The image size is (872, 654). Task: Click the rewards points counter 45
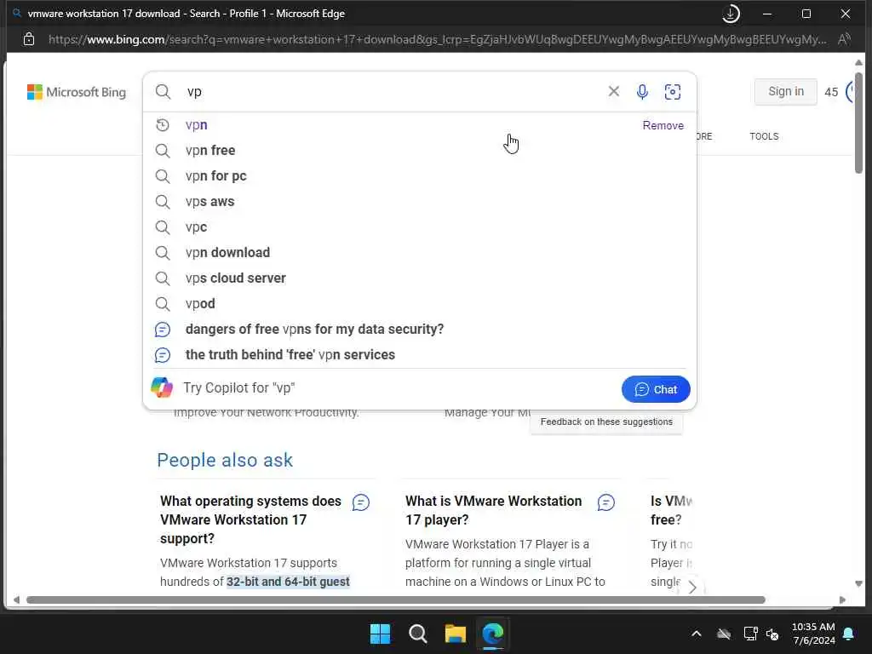click(x=831, y=92)
